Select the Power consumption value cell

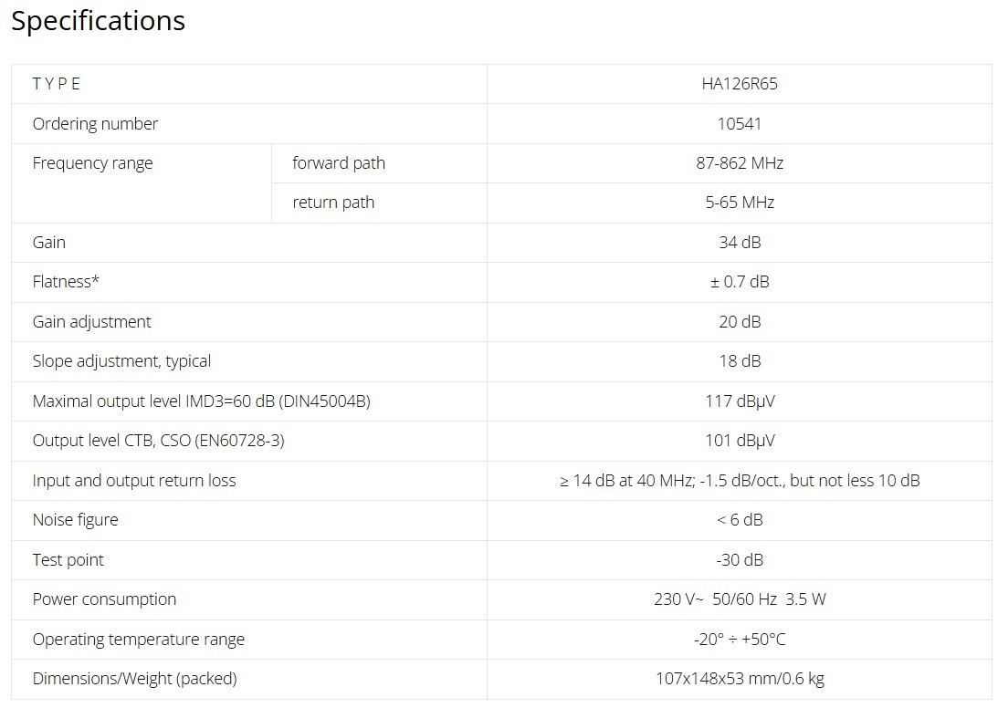click(x=739, y=599)
